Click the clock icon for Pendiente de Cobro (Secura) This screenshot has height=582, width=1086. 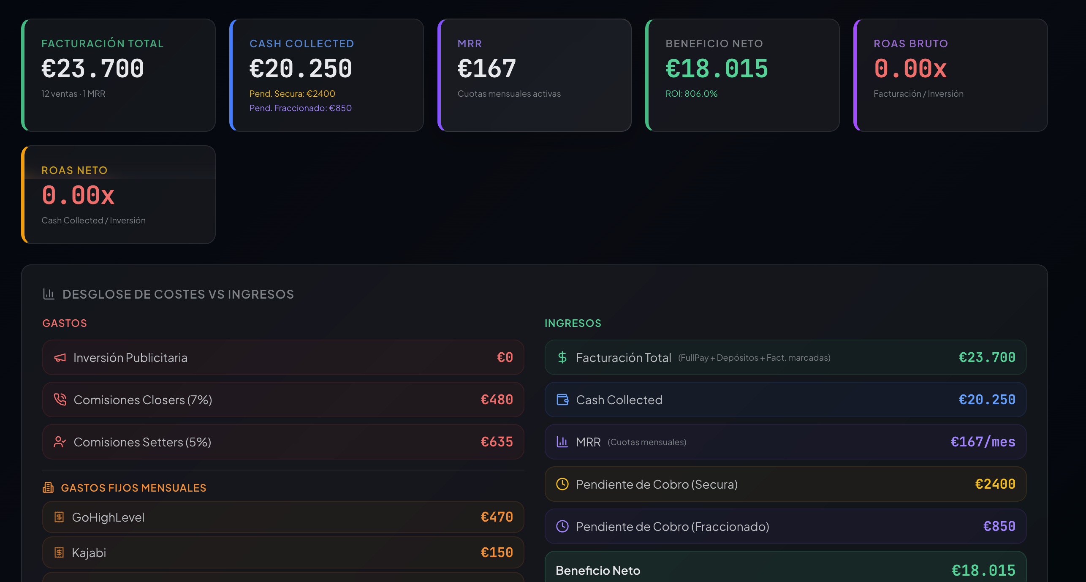pos(562,484)
